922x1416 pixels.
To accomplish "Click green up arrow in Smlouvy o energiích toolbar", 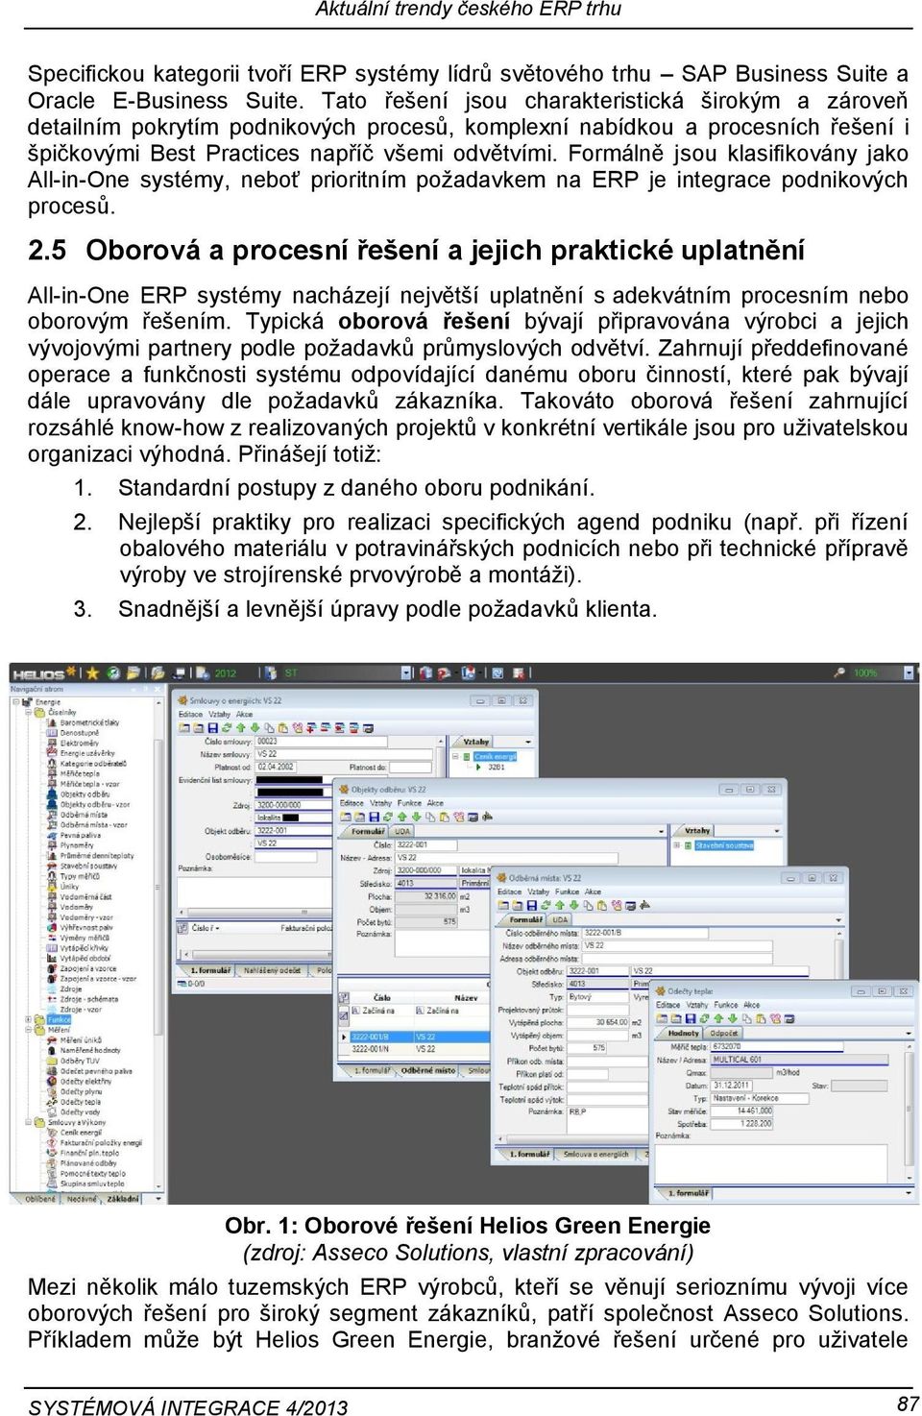I will [x=241, y=728].
